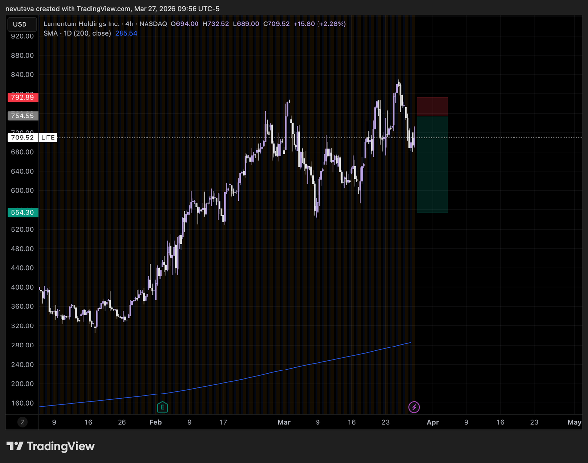Click the 240.00 price axis label
The height and width of the screenshot is (463, 588).
tap(23, 365)
